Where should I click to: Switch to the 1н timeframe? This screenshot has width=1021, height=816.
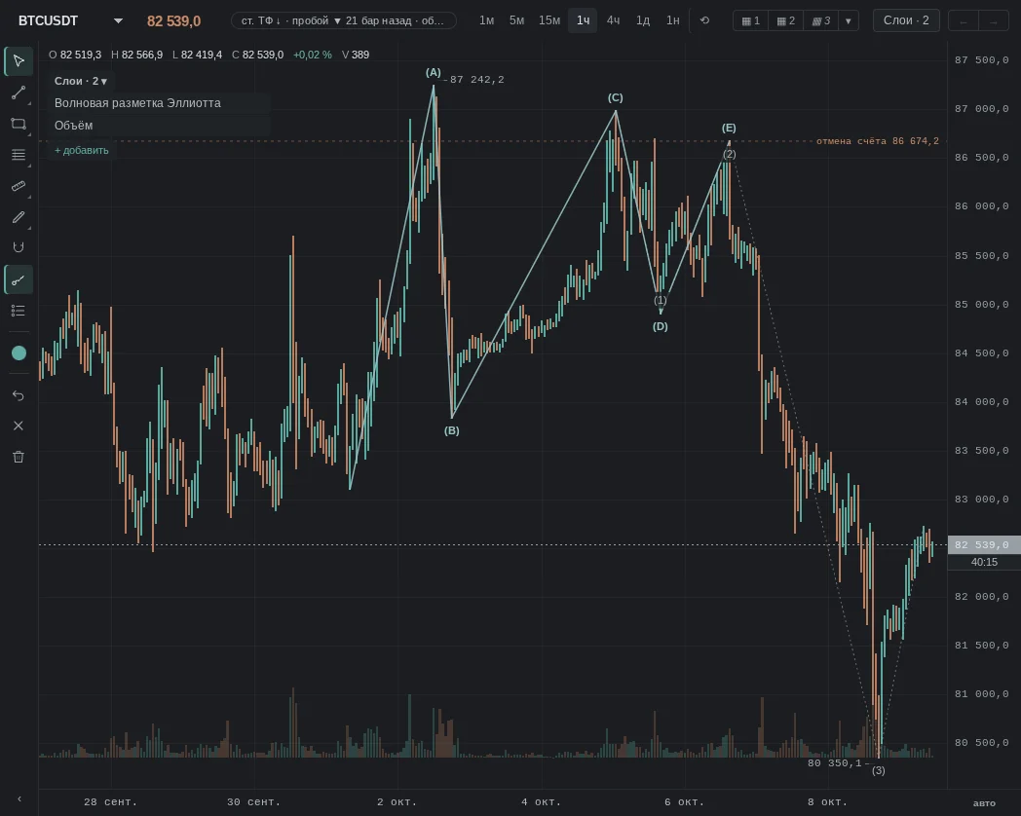[672, 20]
